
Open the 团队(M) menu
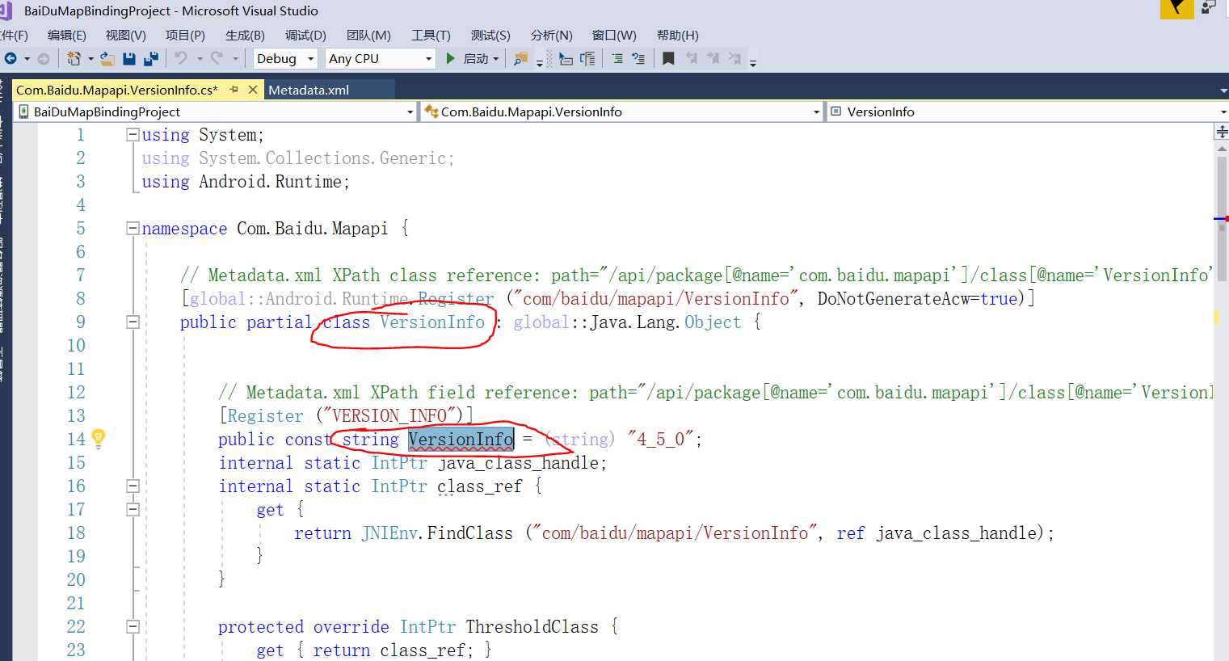[368, 35]
